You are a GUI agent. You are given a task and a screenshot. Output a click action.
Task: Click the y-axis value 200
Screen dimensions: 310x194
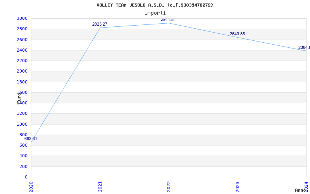pyautogui.click(x=23, y=166)
